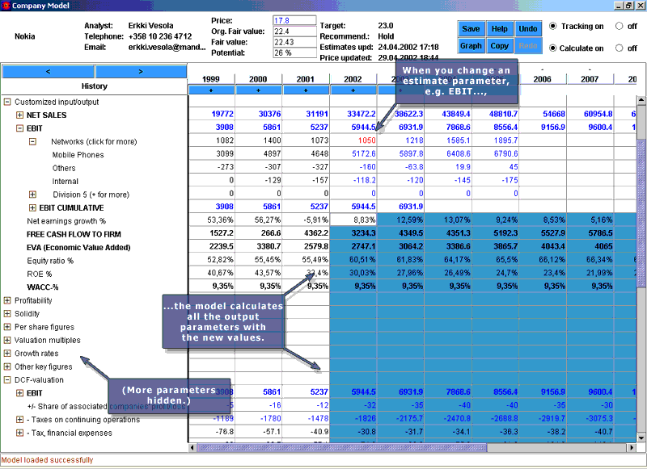Expand the NET SALES row
647x469 pixels.
point(19,115)
